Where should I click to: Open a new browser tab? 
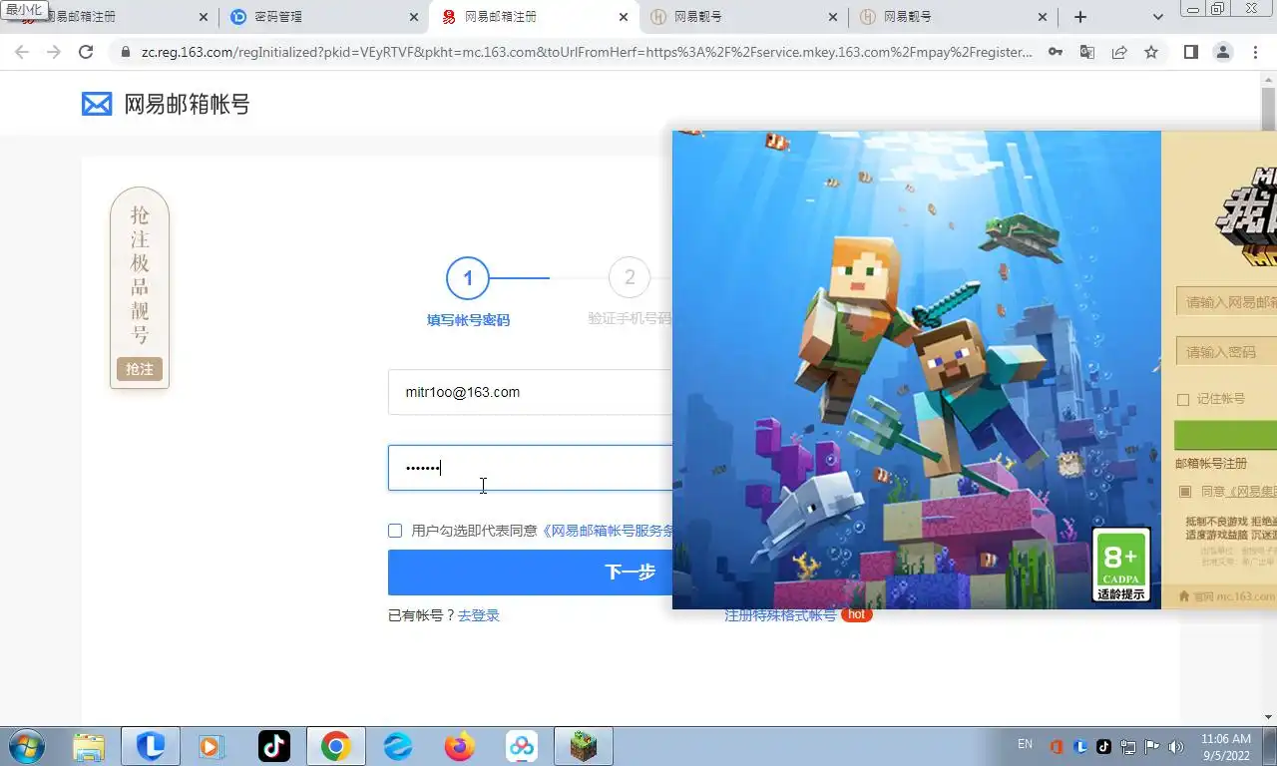[1080, 17]
